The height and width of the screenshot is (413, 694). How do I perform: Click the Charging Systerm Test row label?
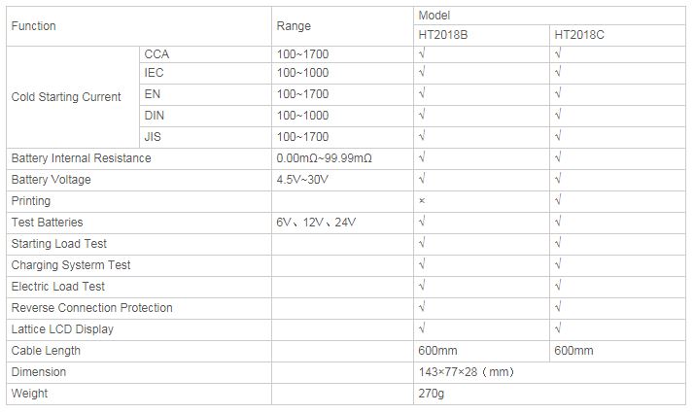tap(71, 265)
